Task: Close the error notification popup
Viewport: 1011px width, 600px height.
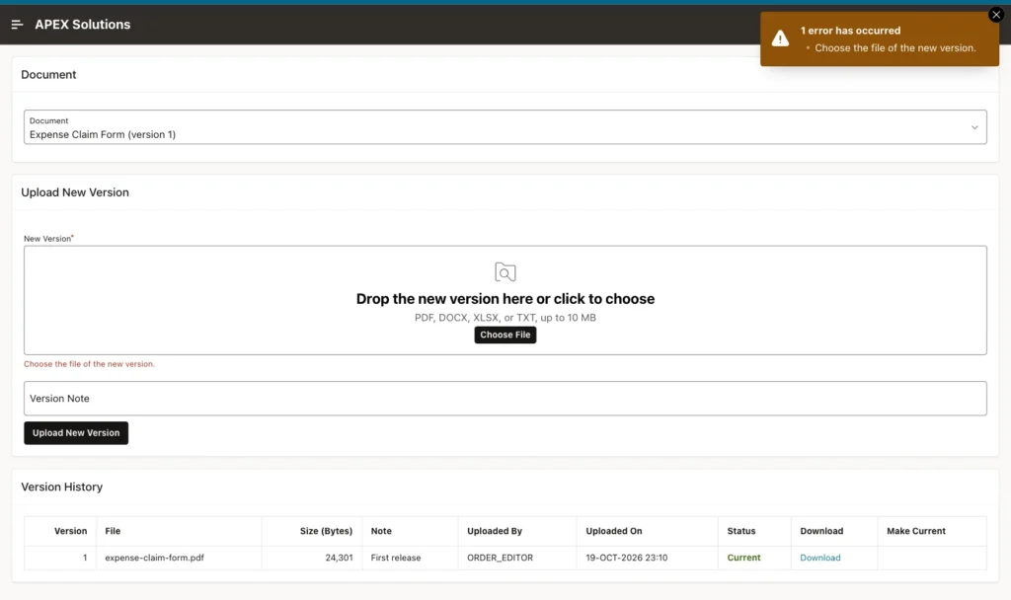Action: click(996, 14)
